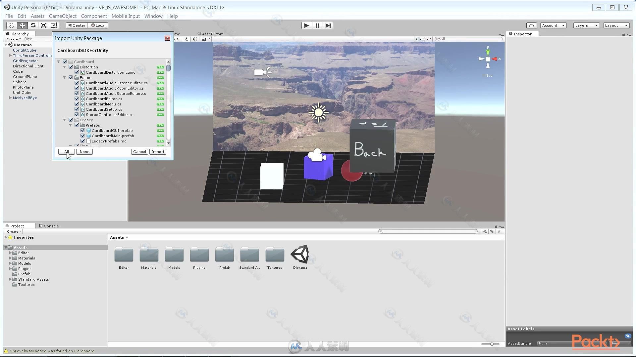This screenshot has width=636, height=357.
Task: Click the All button in import dialog
Action: tap(66, 152)
